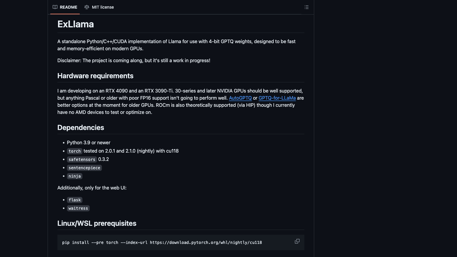Open the README outline menu icon
This screenshot has width=457, height=257.
pos(306,7)
